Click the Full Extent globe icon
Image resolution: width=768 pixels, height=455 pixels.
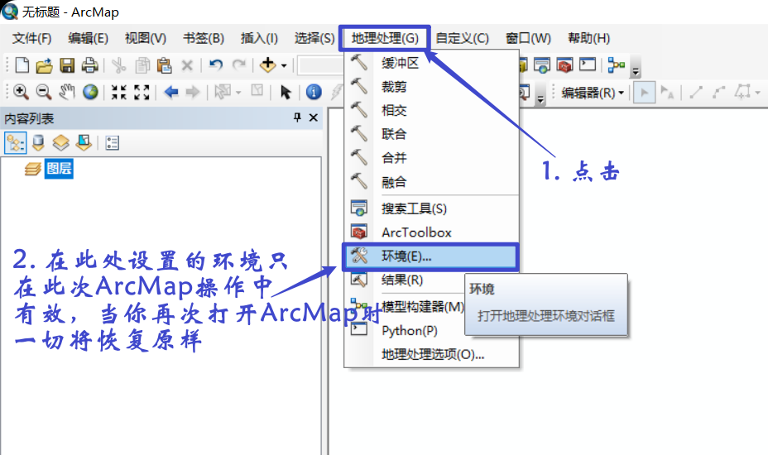[90, 92]
